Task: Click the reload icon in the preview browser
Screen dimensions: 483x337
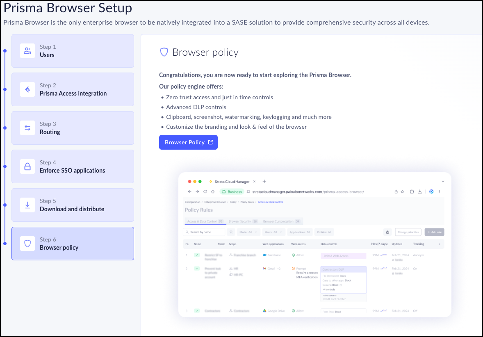Action: point(205,191)
